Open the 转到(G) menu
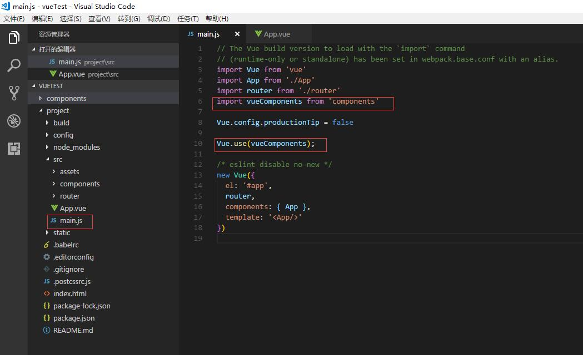 tap(128, 18)
